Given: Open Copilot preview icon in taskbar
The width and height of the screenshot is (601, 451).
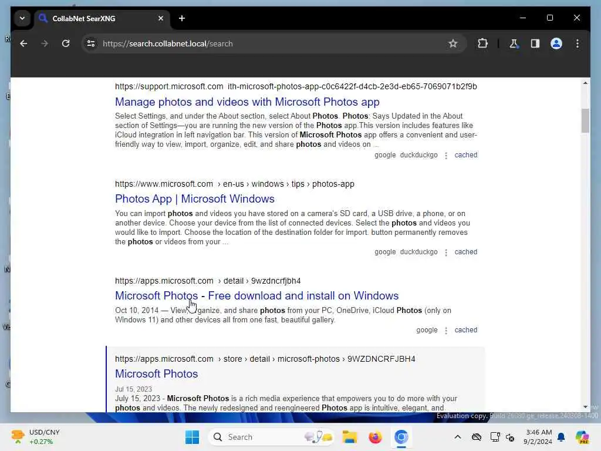Looking at the screenshot, I should coord(582,437).
